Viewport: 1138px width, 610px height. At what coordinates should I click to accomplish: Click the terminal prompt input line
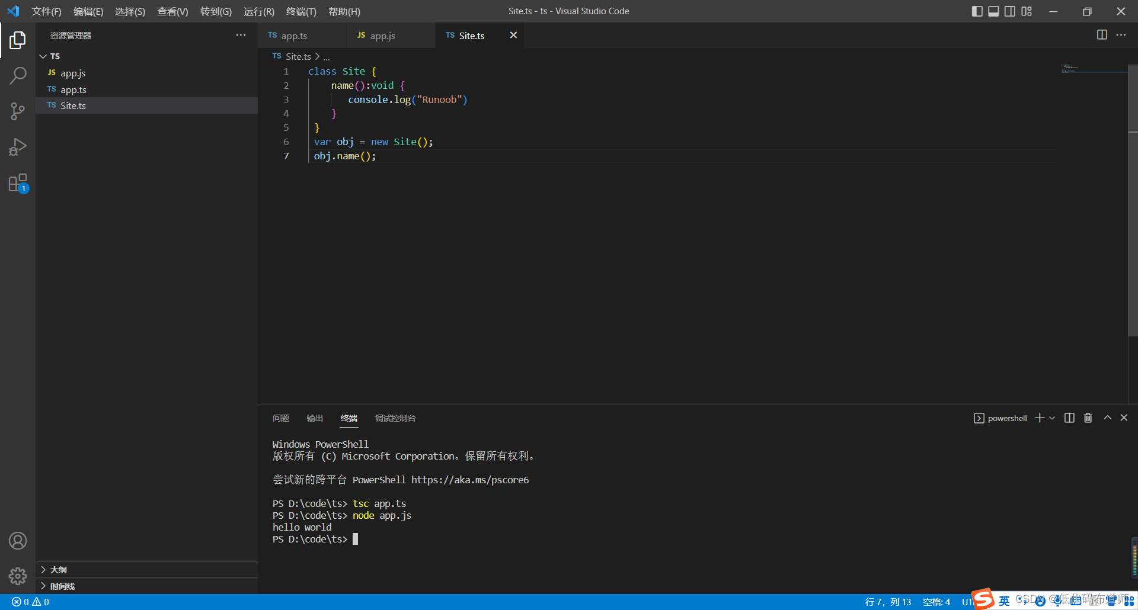pos(315,539)
